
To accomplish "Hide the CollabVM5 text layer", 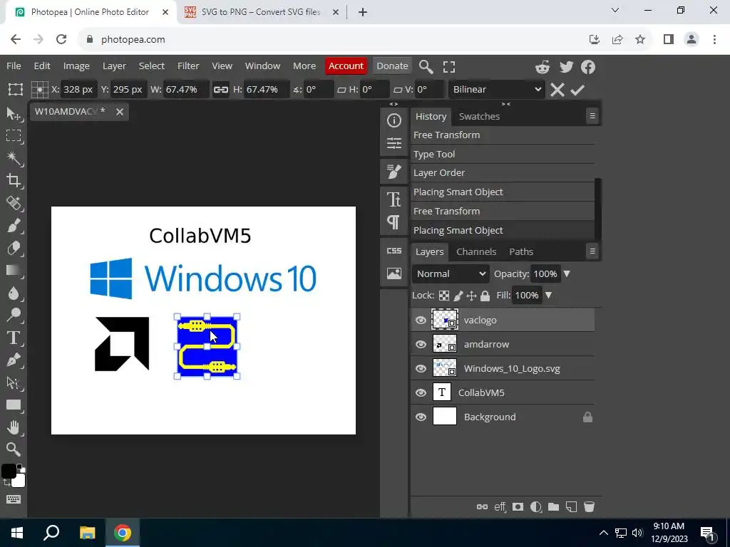I will (x=421, y=392).
